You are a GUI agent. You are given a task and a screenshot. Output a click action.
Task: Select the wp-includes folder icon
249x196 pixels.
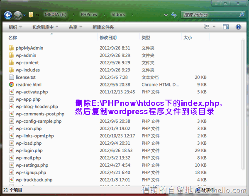12,70
